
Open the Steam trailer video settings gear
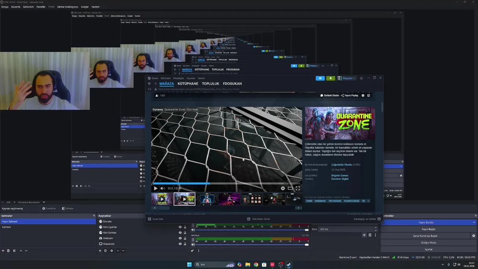click(x=283, y=188)
